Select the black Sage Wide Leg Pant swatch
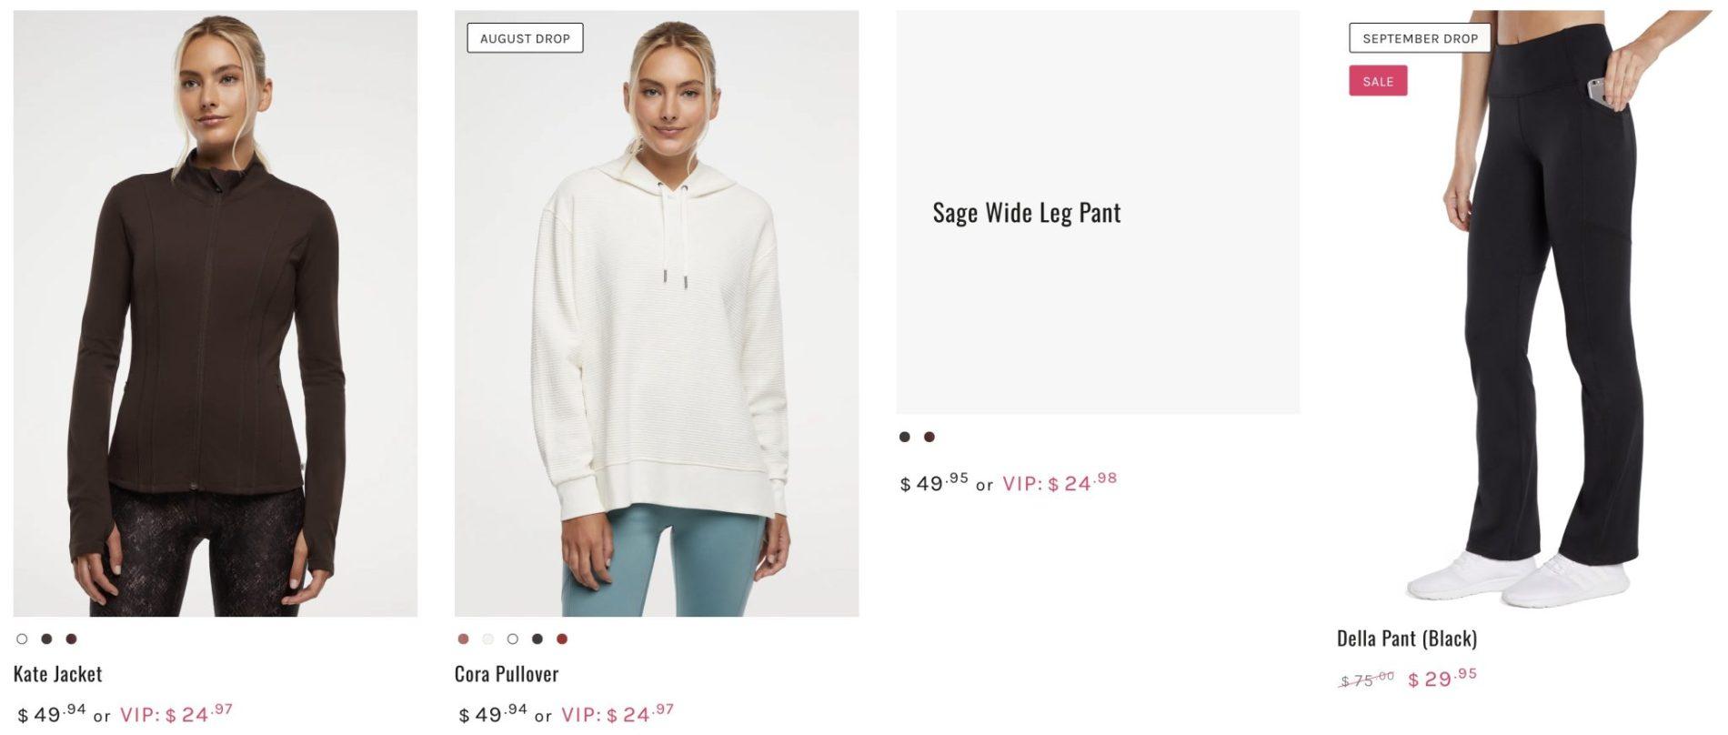This screenshot has width=1728, height=735. 905,437
